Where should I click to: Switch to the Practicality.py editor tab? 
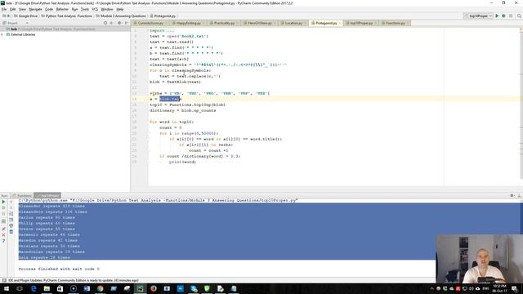pyautogui.click(x=223, y=23)
